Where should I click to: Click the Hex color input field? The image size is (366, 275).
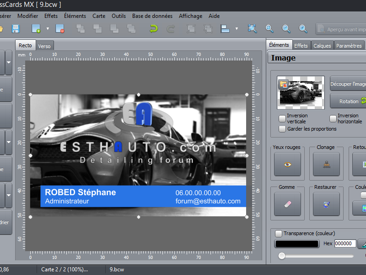pyautogui.click(x=345, y=243)
